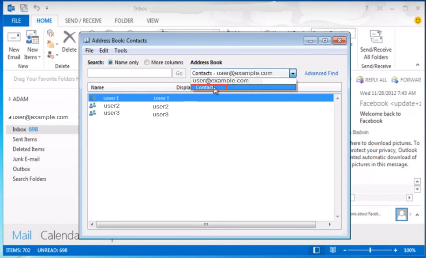Click the New Email icon

[14, 37]
